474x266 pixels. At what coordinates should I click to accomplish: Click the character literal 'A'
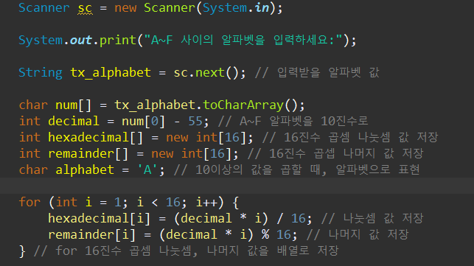147,170
